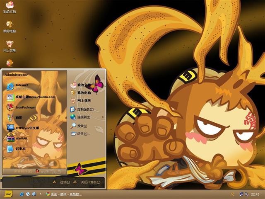Open WinRAR from Start menu

[17, 138]
